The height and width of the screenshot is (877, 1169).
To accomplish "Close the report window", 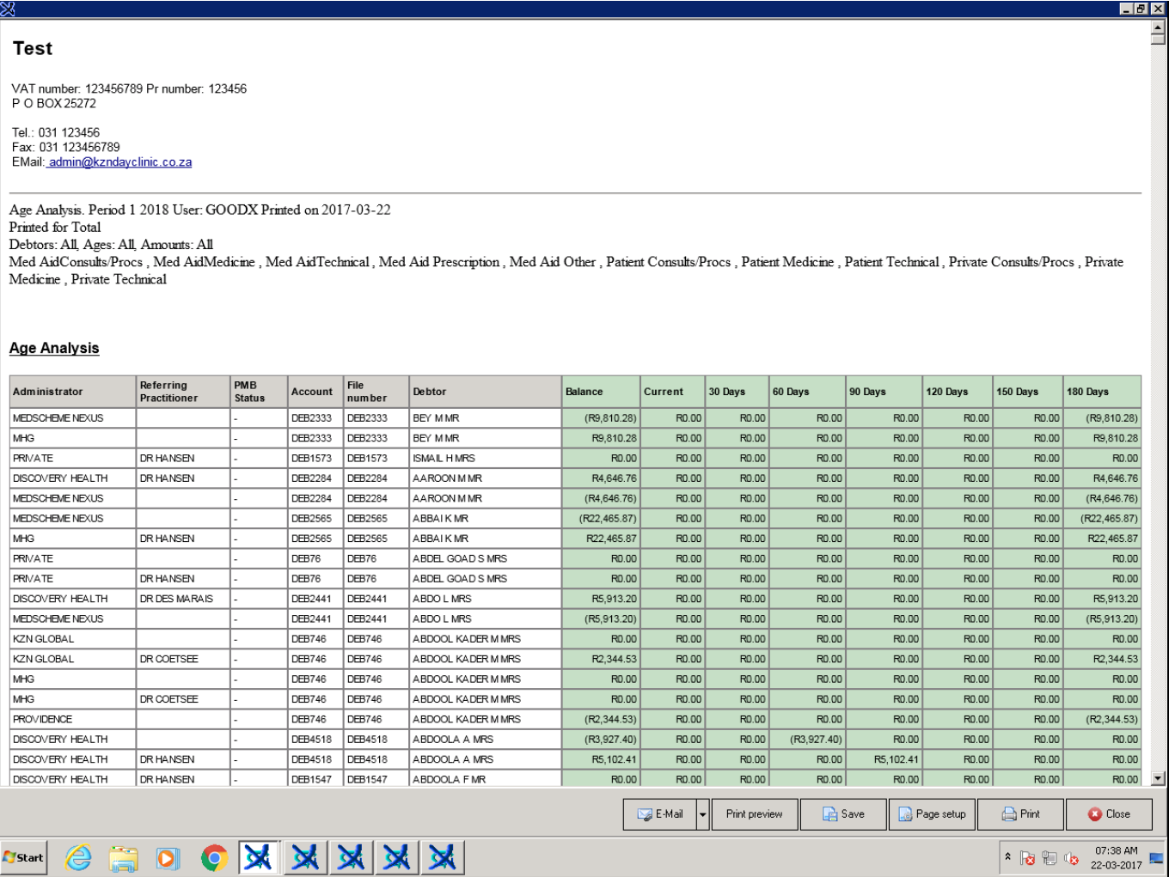I will 1109,814.
